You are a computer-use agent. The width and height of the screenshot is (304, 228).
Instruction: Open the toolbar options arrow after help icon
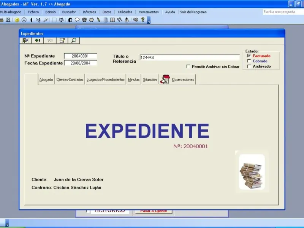tap(149, 20)
